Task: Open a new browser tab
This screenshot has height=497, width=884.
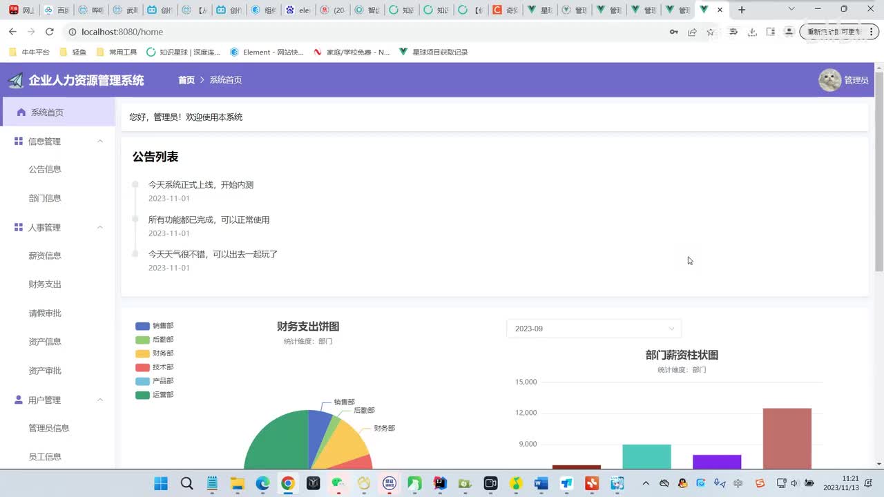Action: click(x=742, y=10)
